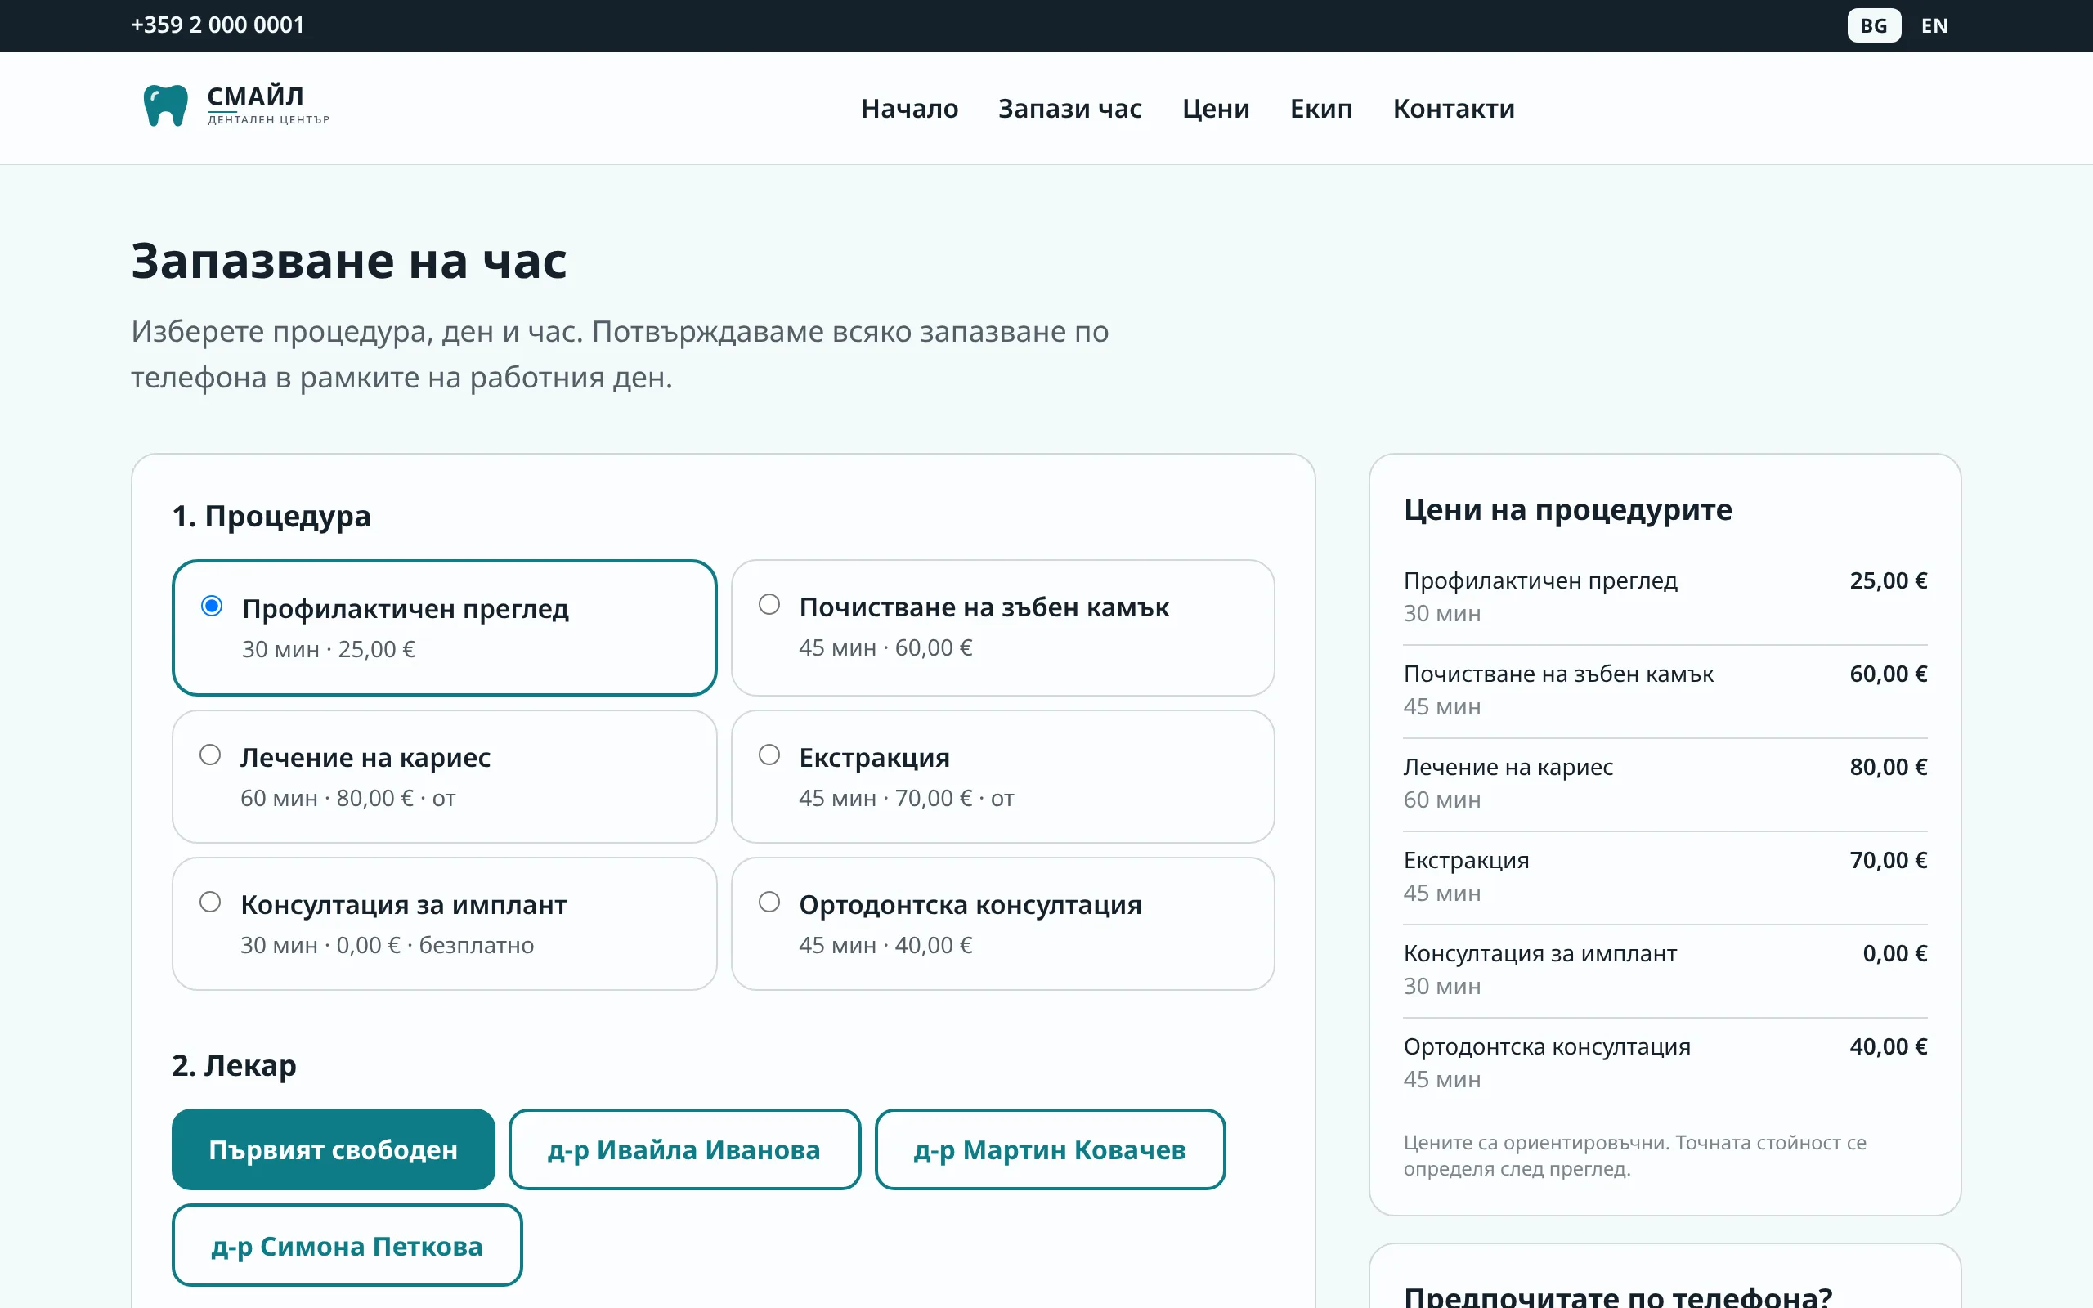
Task: Choose д-р Мартин Ковачев
Action: [x=1049, y=1149]
